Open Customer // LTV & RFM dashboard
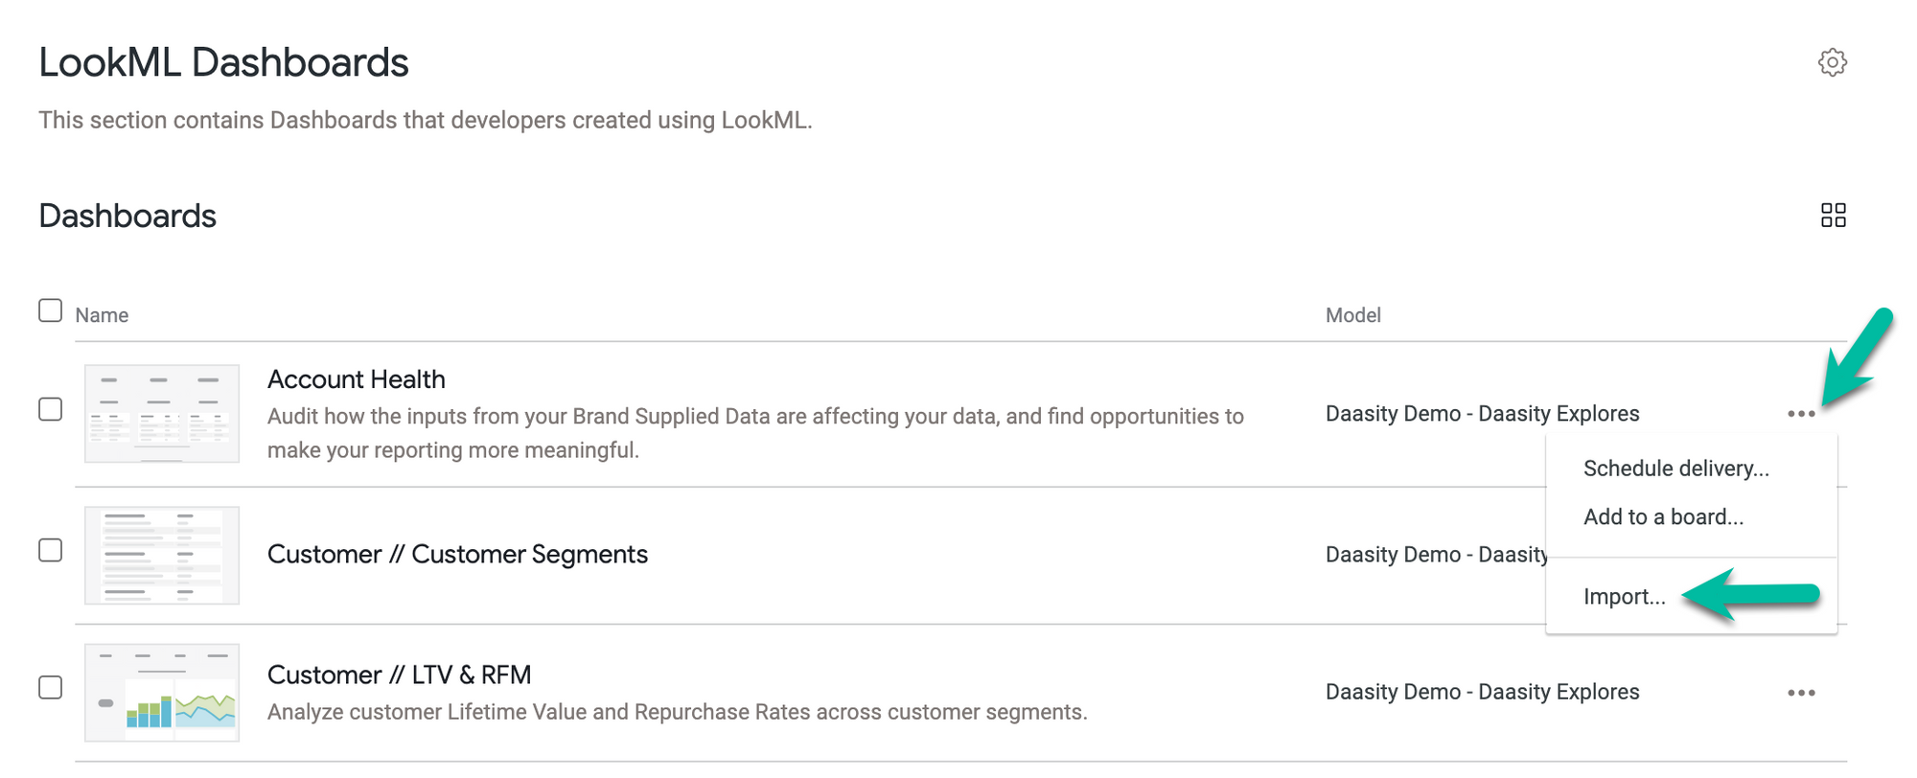The height and width of the screenshot is (778, 1917). click(x=399, y=675)
